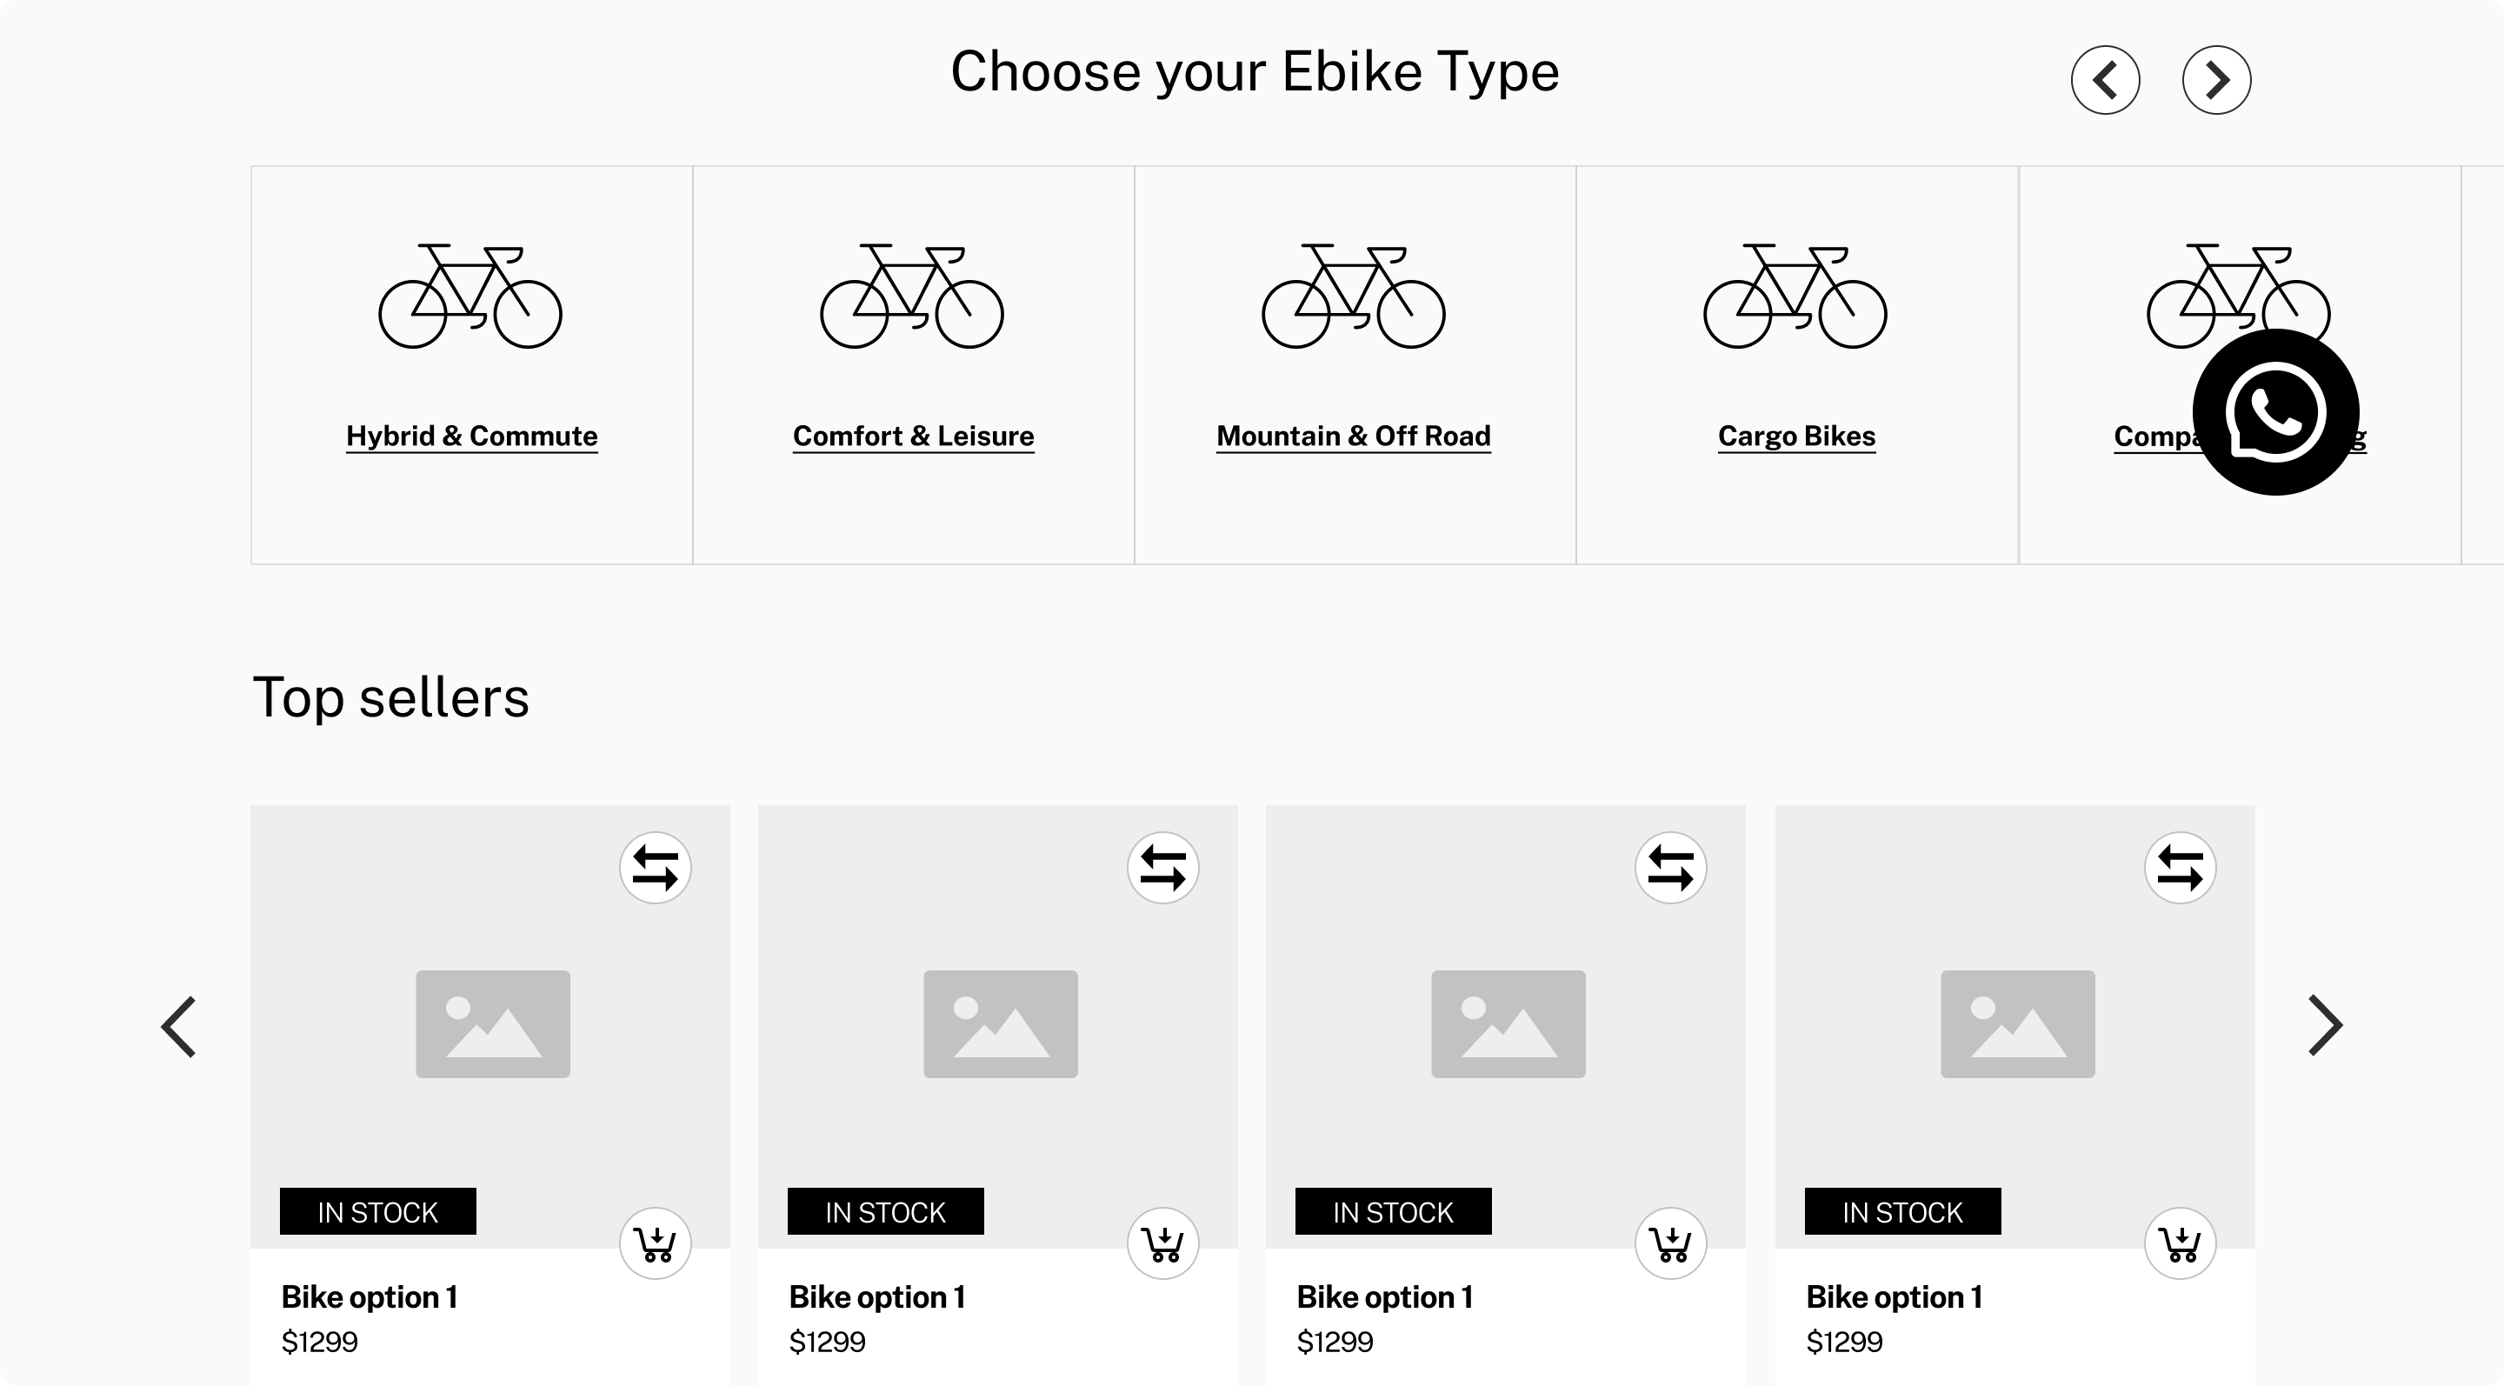Click compare icon on fourth top seller card

(2180, 868)
